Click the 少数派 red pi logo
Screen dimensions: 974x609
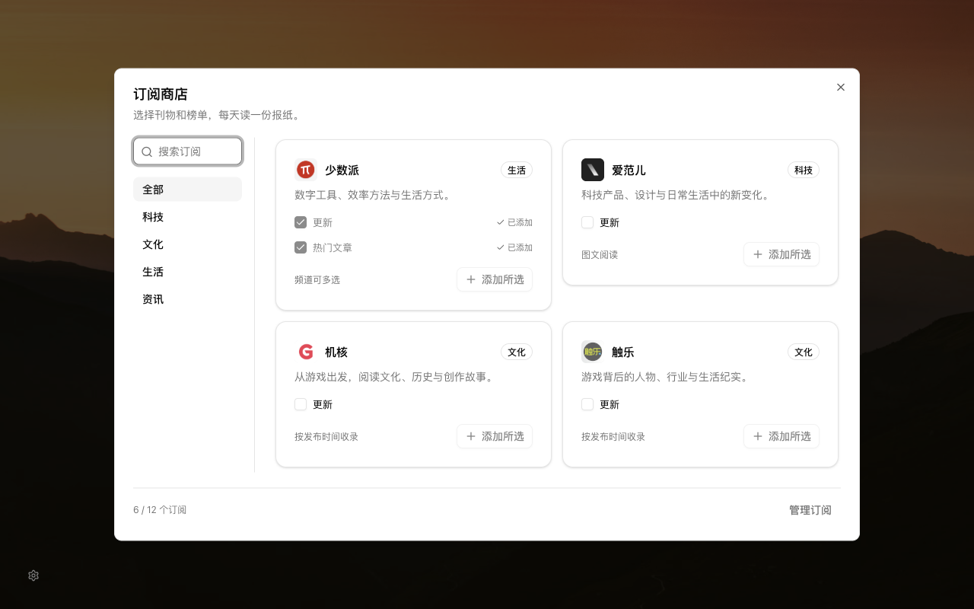point(306,170)
